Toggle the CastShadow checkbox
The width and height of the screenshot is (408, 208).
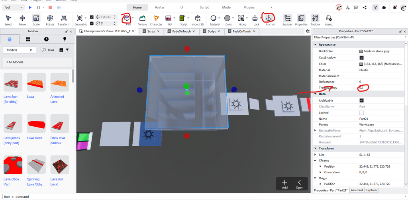pos(361,57)
